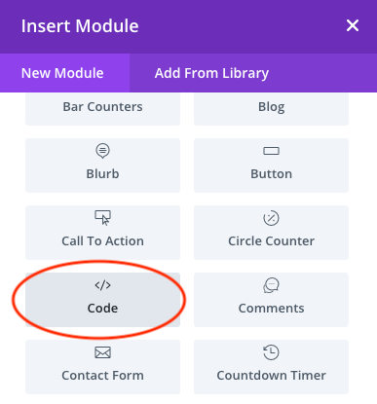
Task: Select the Circle Counter label text
Action: [x=271, y=241]
